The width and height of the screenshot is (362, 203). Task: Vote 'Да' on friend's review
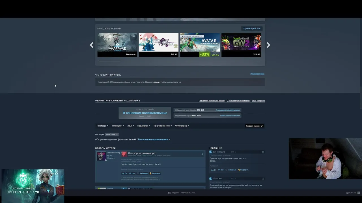[x=124, y=173]
